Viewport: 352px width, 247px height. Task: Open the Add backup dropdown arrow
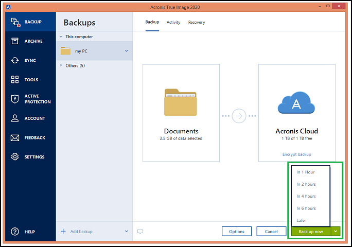[127, 232]
